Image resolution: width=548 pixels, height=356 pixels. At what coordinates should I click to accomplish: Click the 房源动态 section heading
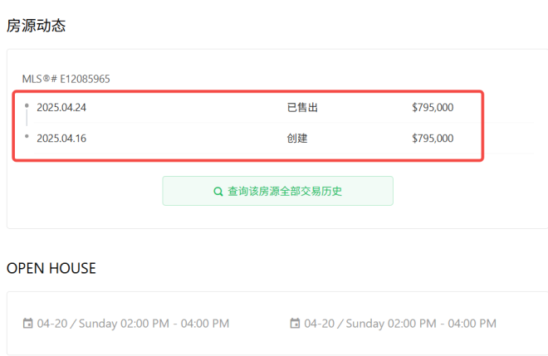pyautogui.click(x=37, y=26)
